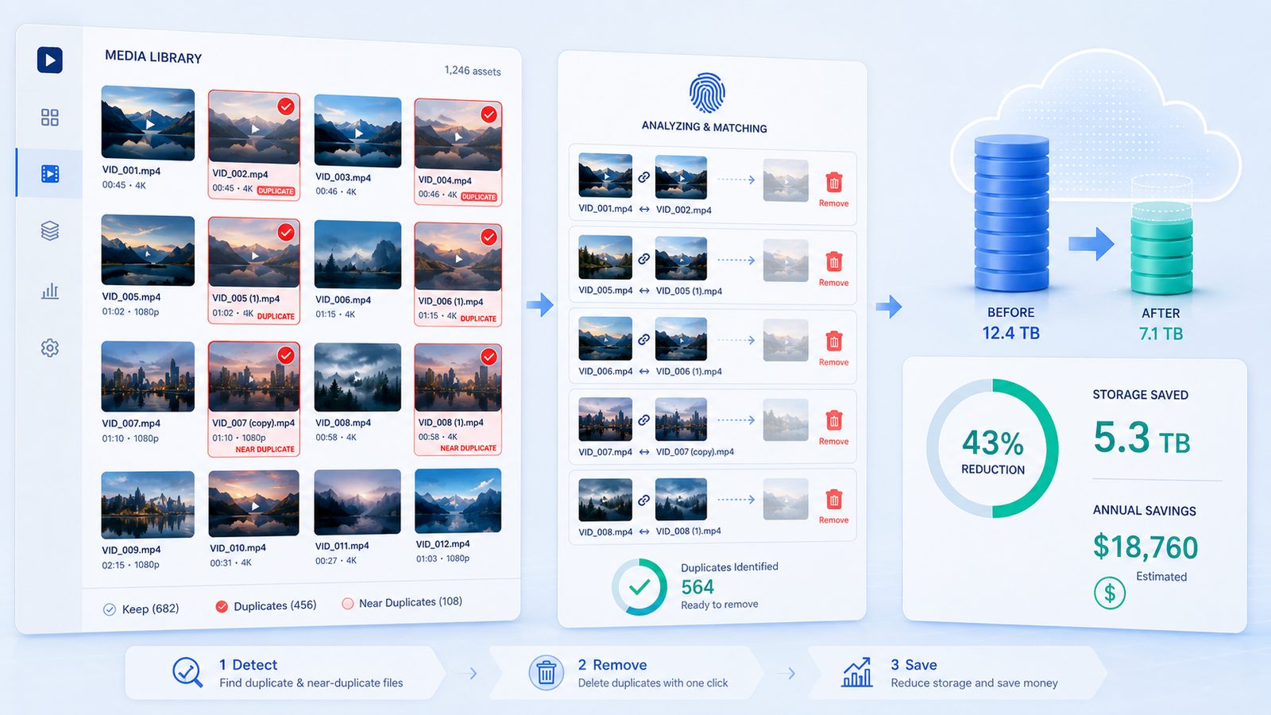
Task: Open the dashboard grid icon in sidebar
Action: tap(50, 118)
